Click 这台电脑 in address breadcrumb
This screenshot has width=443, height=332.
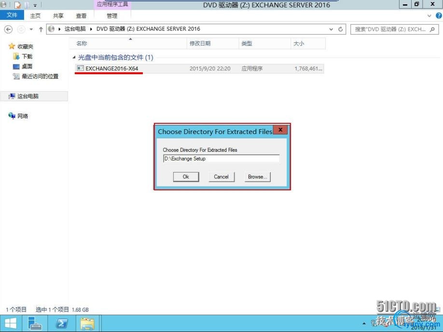[75, 29]
